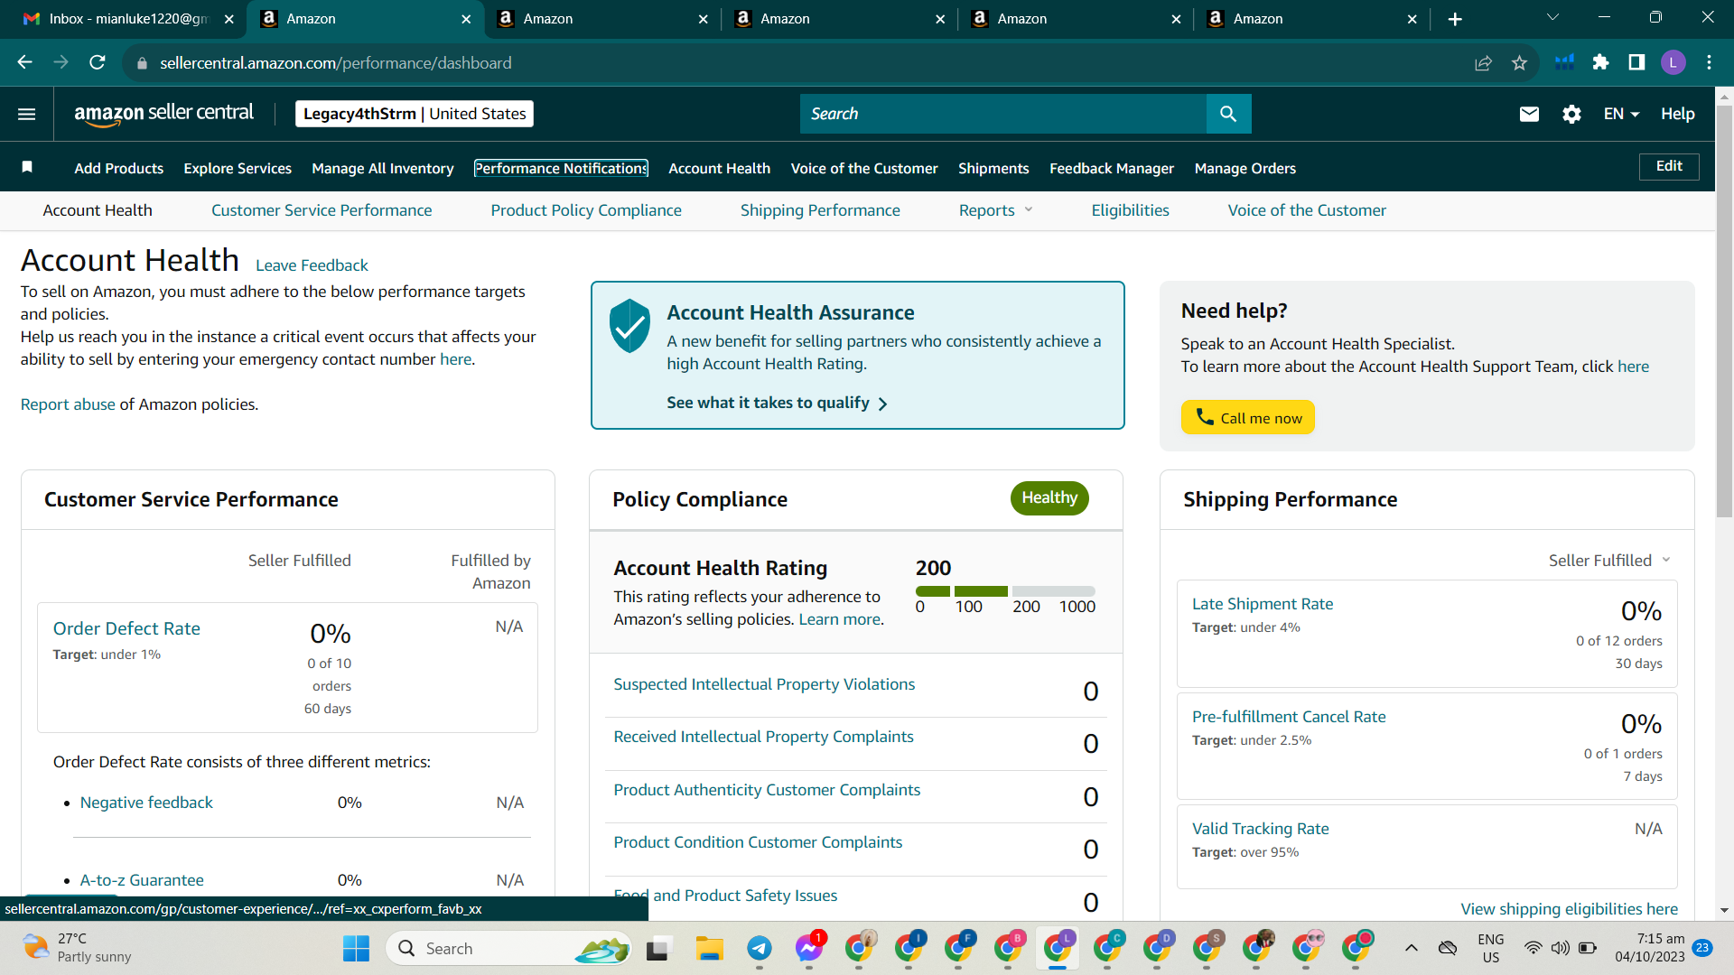This screenshot has width=1734, height=975.
Task: Click the Account Health Assurance shield icon
Action: click(x=629, y=326)
